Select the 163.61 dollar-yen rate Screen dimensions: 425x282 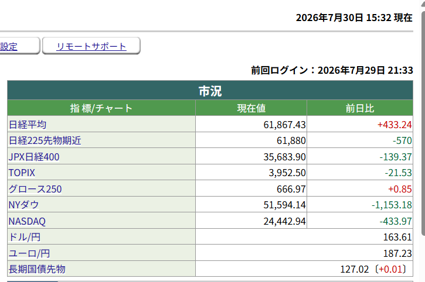(x=397, y=237)
